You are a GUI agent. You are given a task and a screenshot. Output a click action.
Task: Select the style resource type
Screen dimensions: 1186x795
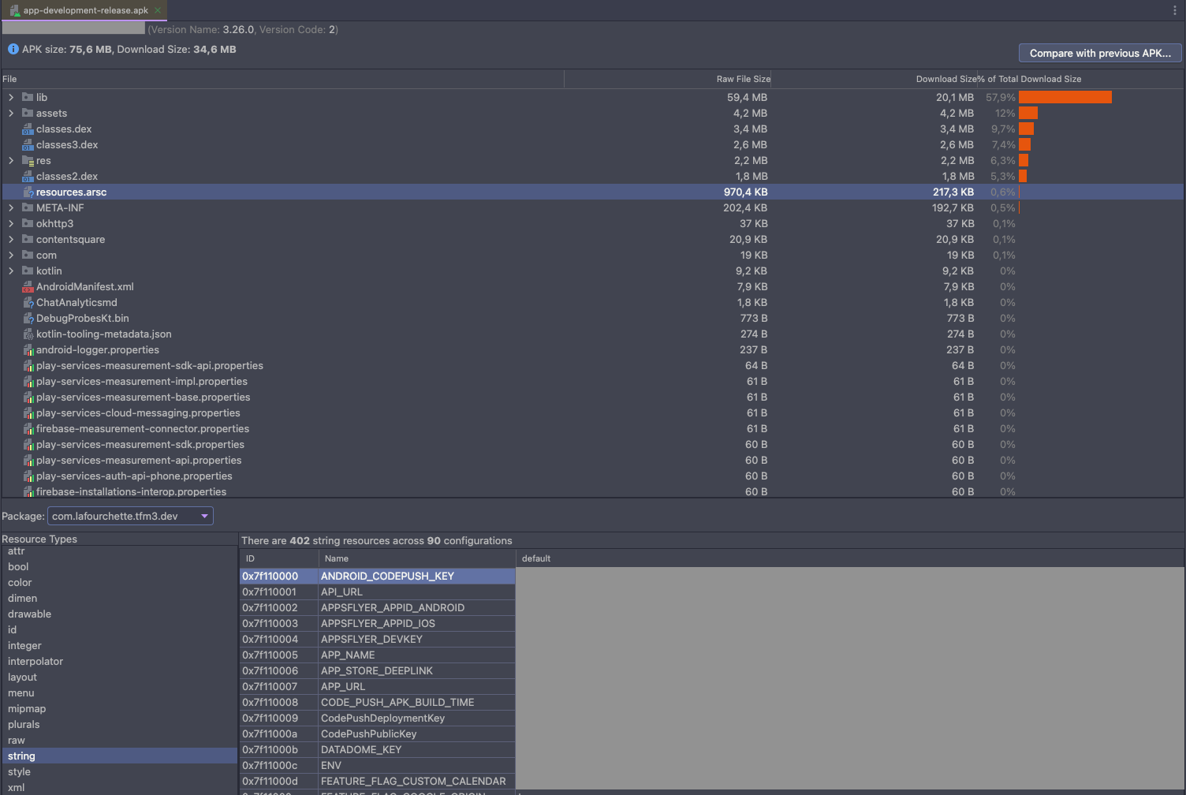pyautogui.click(x=119, y=772)
